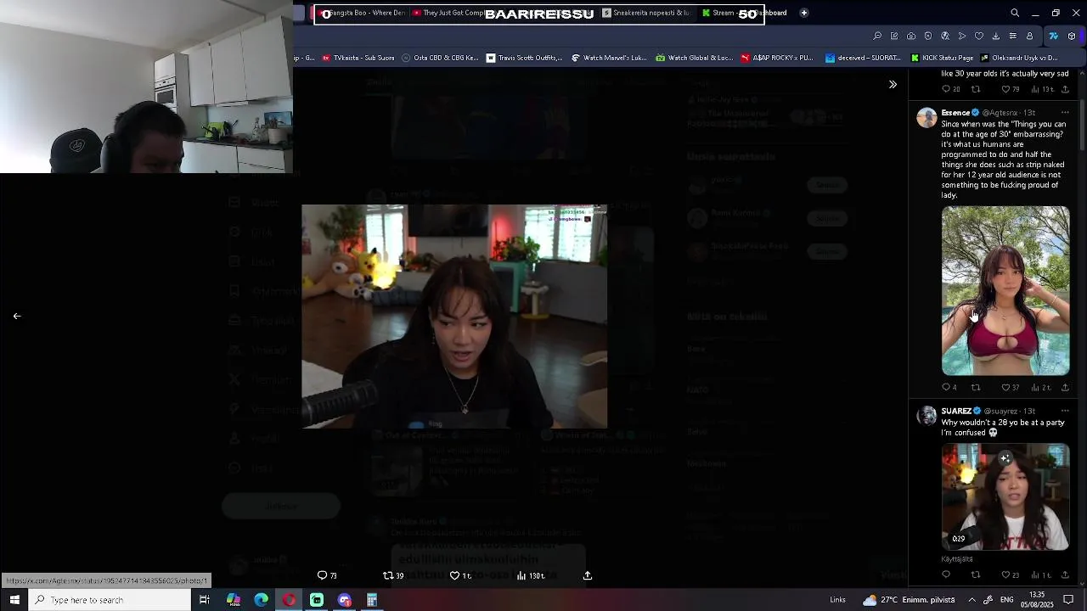Open Osta CBD & CBG bookmark
This screenshot has height=611, width=1087.
pyautogui.click(x=440, y=58)
